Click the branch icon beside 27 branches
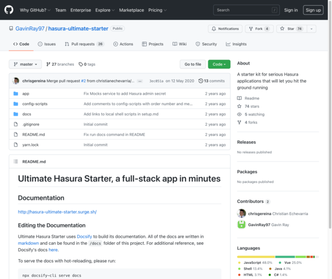The image size is (332, 279). 48,64
